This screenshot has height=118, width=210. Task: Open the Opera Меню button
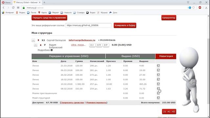click(x=6, y=2)
